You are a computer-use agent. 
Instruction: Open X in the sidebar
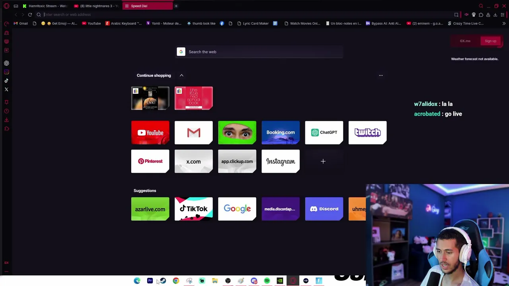click(x=6, y=89)
